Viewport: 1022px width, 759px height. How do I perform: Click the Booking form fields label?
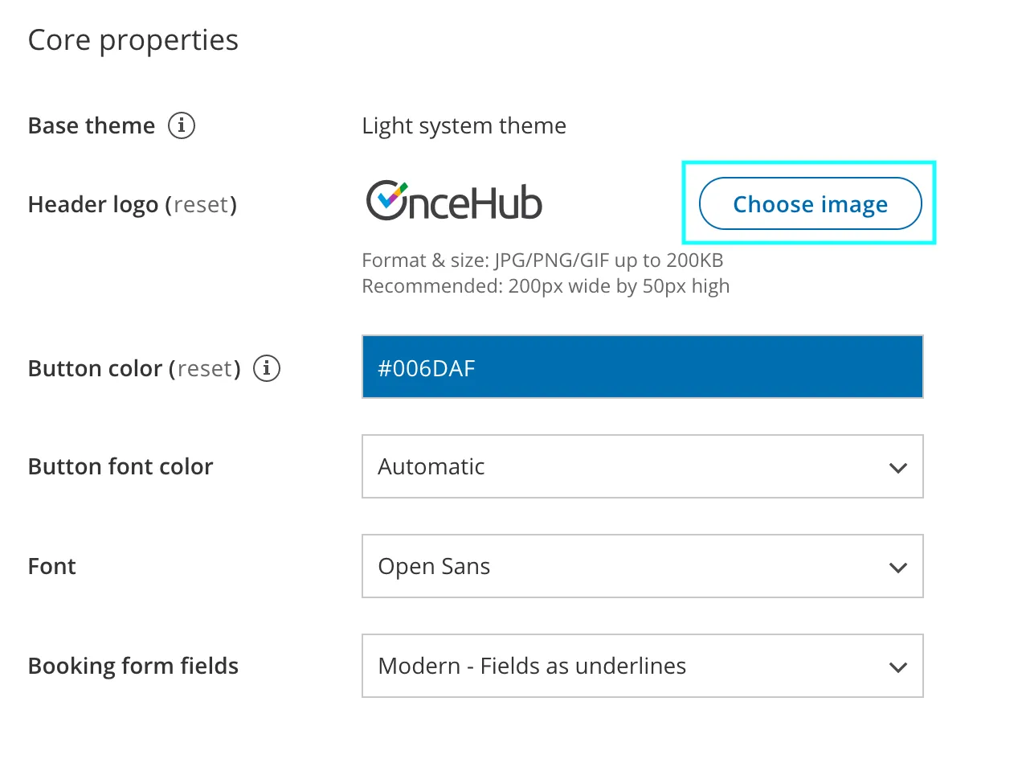[133, 667]
